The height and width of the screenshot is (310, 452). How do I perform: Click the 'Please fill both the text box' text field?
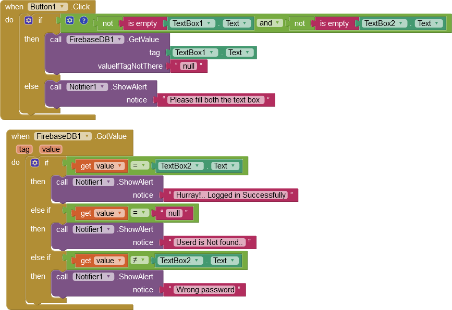[215, 100]
